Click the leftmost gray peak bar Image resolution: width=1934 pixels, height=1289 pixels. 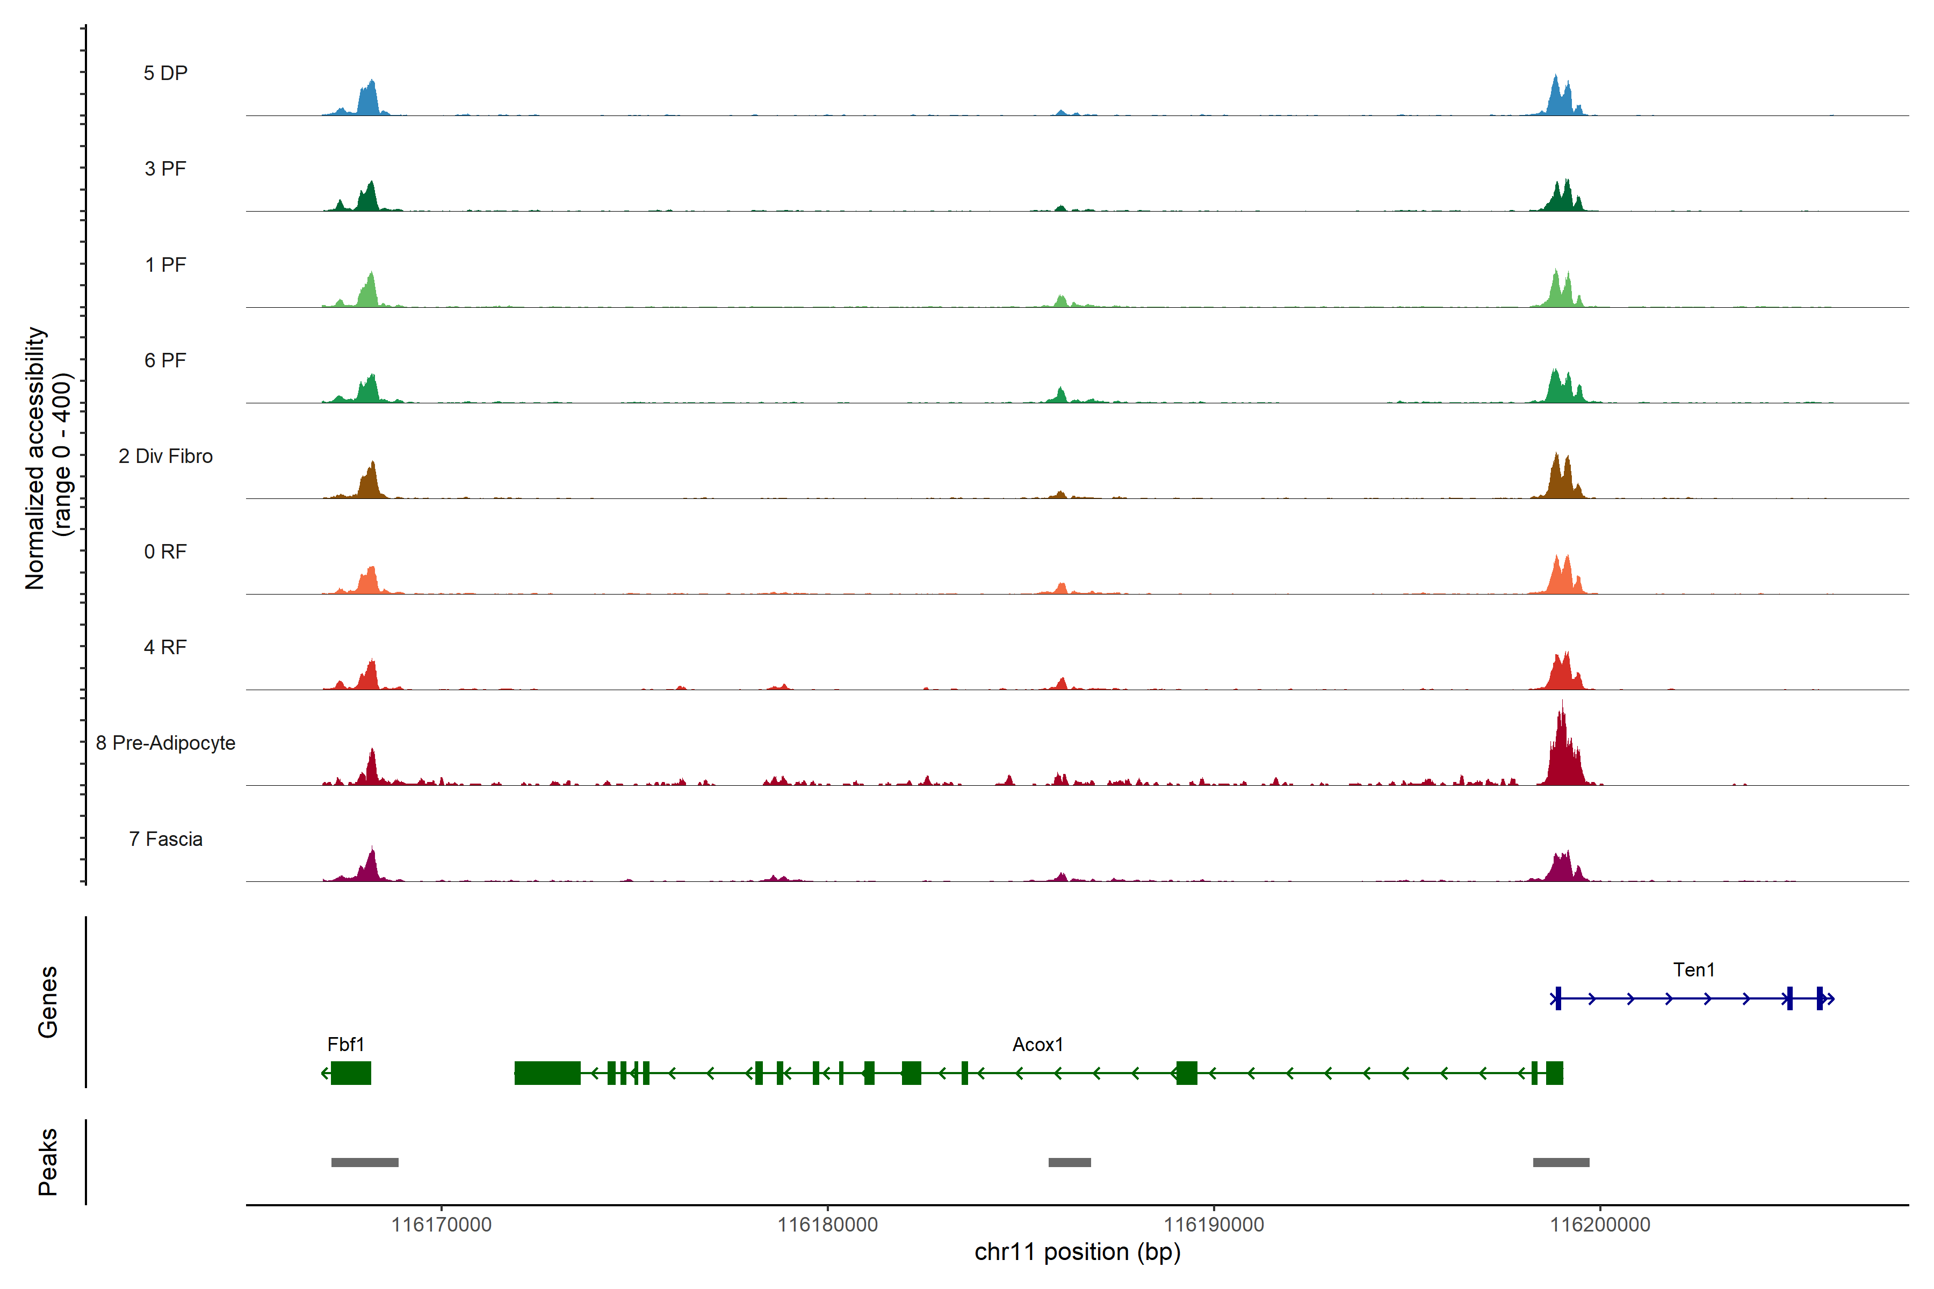pos(364,1162)
